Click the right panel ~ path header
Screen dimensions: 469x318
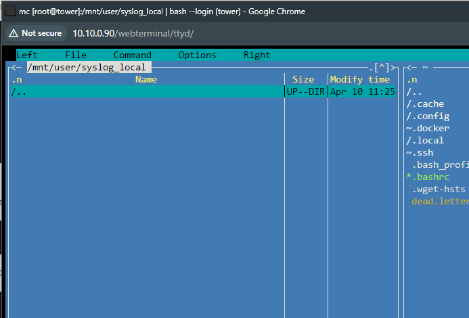[425, 68]
